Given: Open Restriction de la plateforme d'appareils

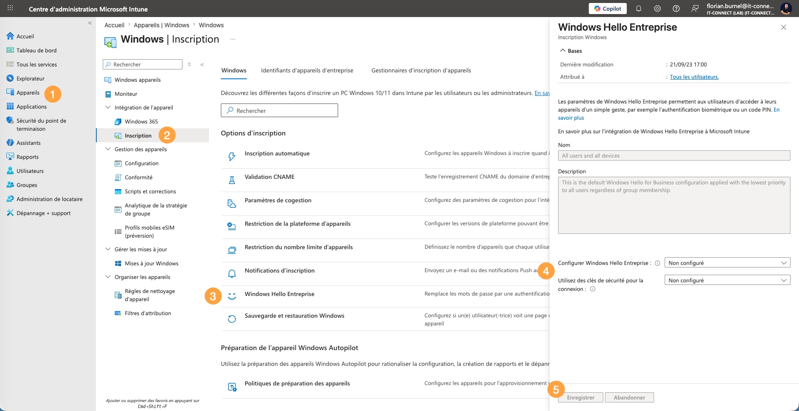Looking at the screenshot, I should click(x=298, y=224).
